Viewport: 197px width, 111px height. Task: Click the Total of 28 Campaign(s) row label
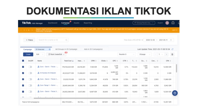[x=31, y=102]
